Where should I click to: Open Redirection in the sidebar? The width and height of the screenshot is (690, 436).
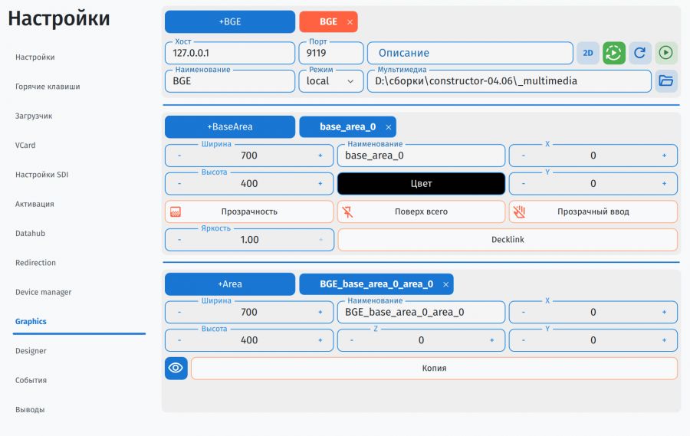coord(35,263)
